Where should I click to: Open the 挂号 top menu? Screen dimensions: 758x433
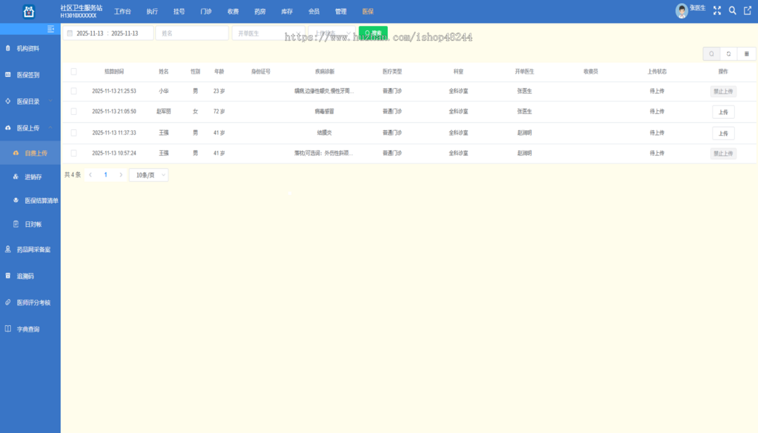pyautogui.click(x=179, y=11)
